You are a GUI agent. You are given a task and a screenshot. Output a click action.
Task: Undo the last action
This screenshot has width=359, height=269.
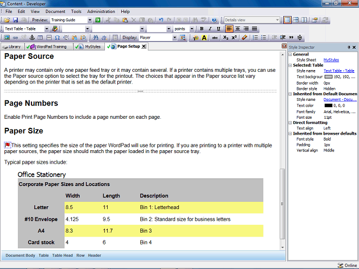click(161, 20)
